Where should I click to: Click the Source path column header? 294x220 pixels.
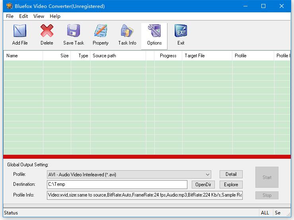pyautogui.click(x=118, y=56)
